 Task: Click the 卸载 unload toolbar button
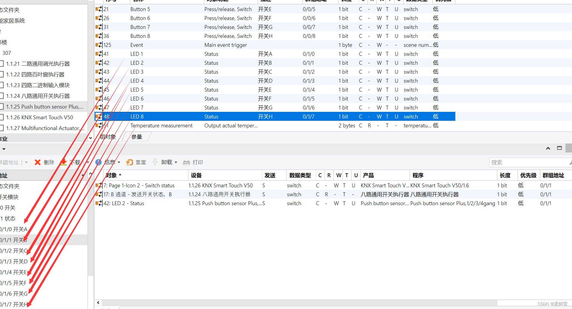pos(162,162)
